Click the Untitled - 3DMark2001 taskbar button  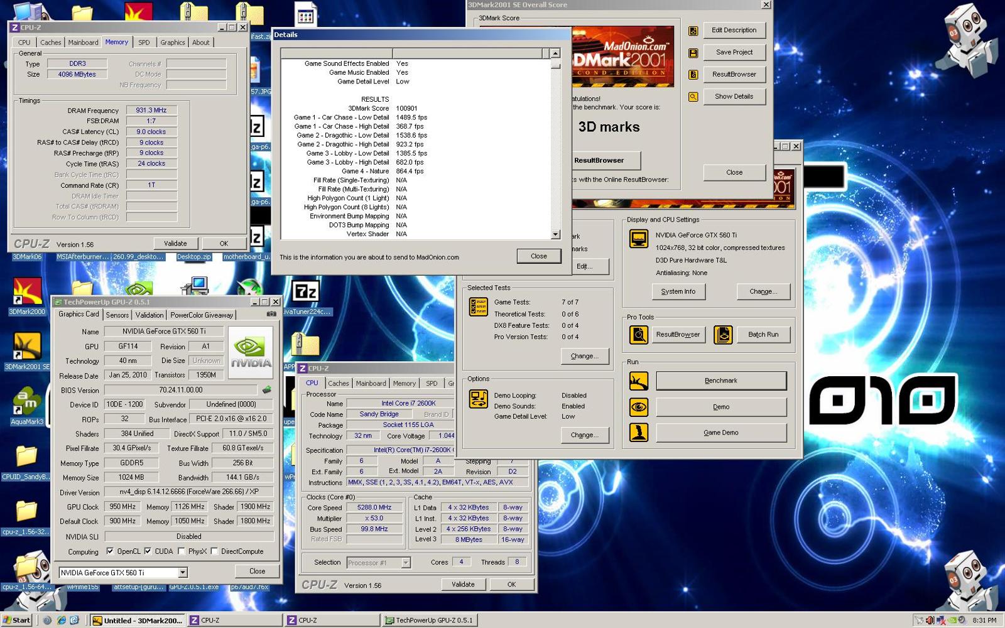point(138,620)
